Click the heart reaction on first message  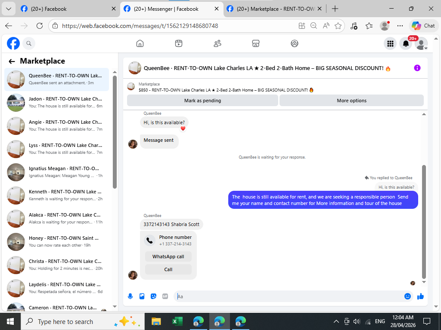pos(183,128)
